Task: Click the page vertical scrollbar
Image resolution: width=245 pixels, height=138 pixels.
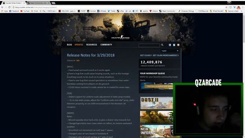Action: tap(243, 29)
